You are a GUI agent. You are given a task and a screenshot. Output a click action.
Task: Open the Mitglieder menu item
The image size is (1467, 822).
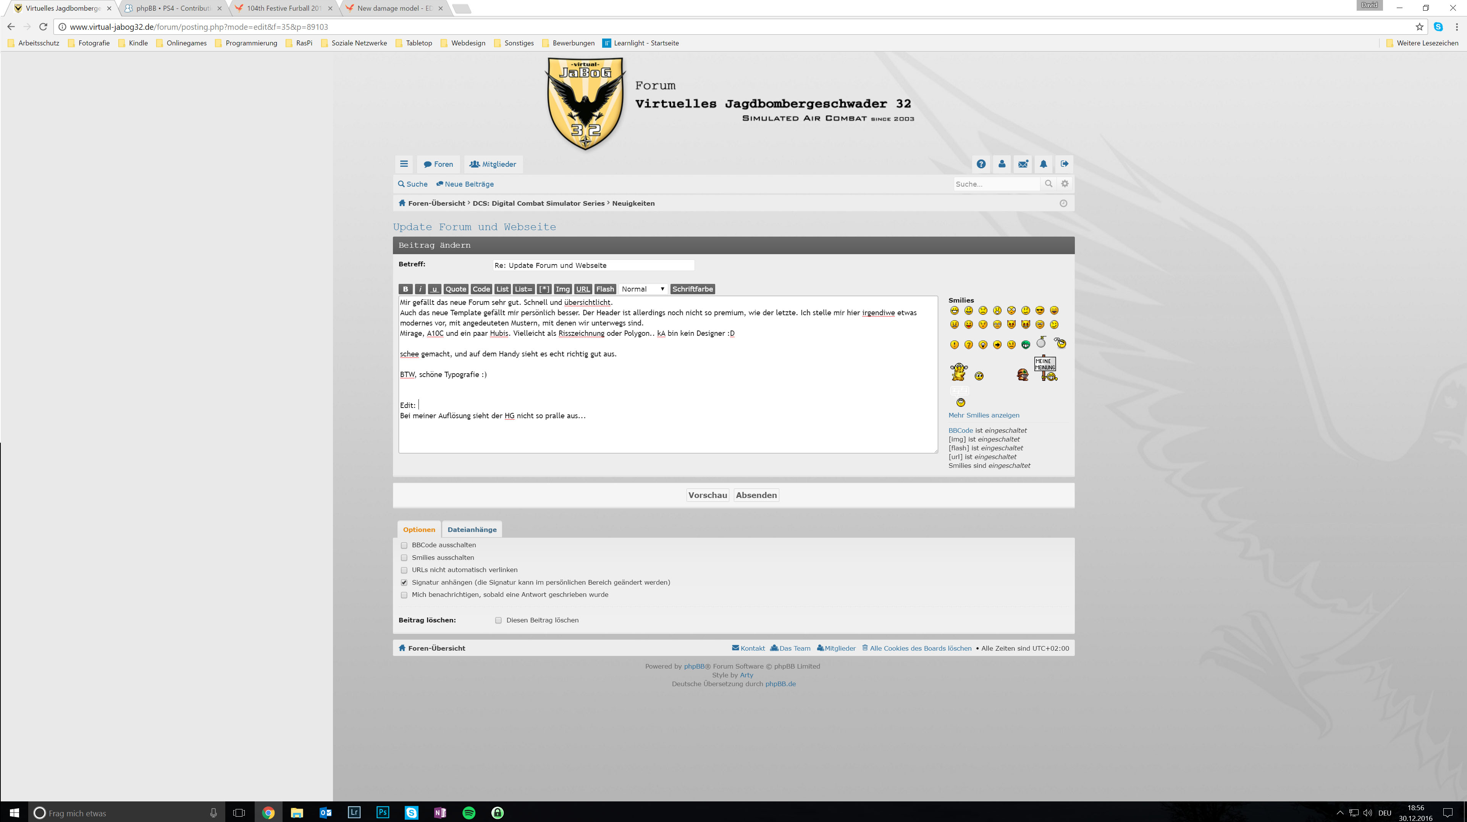[x=493, y=164]
